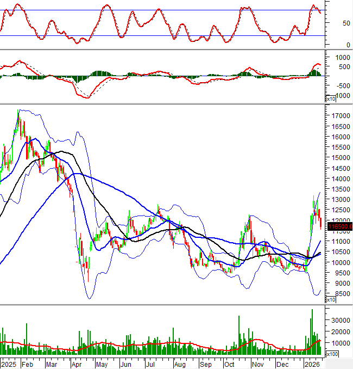Click the 2025 year label on the time axis

pyautogui.click(x=9, y=363)
